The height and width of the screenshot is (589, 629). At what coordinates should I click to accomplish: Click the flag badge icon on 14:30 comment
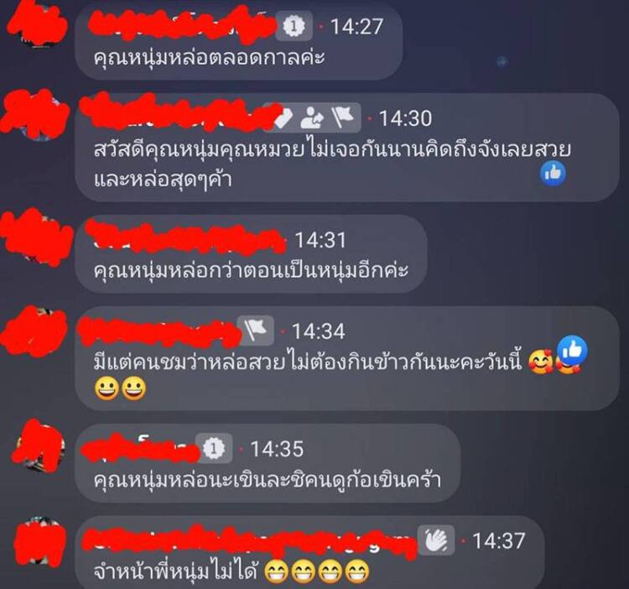(x=342, y=117)
